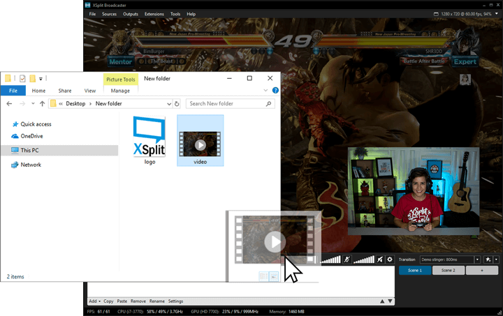Open recent locations dropdown in Explorer
503x316 pixels.
pyautogui.click(x=33, y=103)
